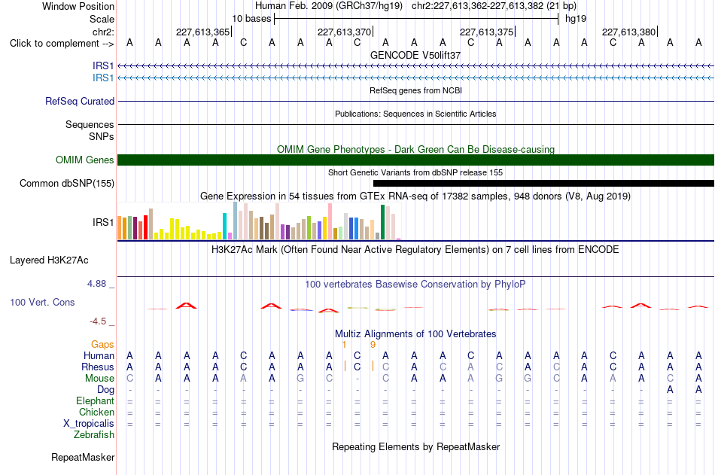
Task: Click the hg19 label beside scale bar
Action: pyautogui.click(x=576, y=19)
